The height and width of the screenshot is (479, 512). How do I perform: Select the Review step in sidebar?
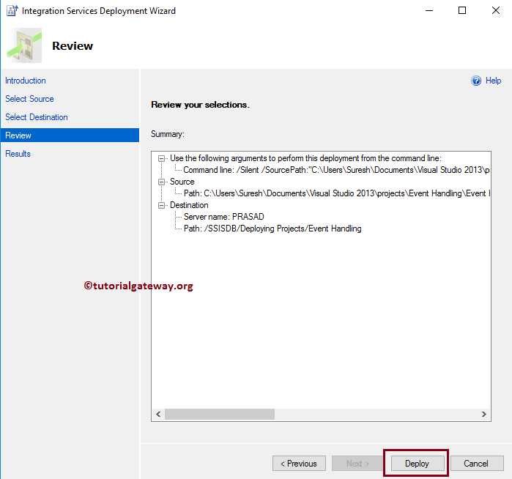pyautogui.click(x=70, y=135)
